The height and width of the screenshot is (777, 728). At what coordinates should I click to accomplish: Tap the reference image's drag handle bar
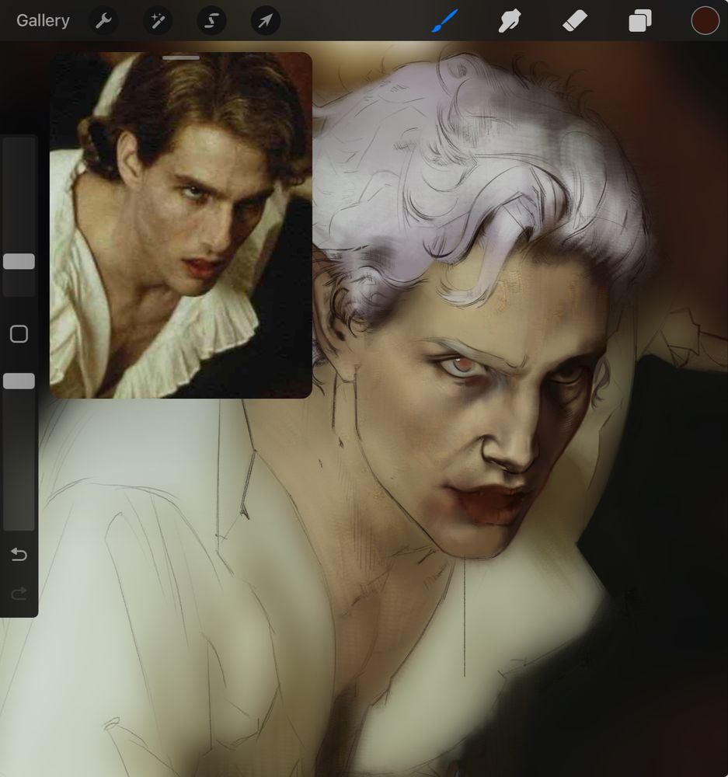pos(180,57)
